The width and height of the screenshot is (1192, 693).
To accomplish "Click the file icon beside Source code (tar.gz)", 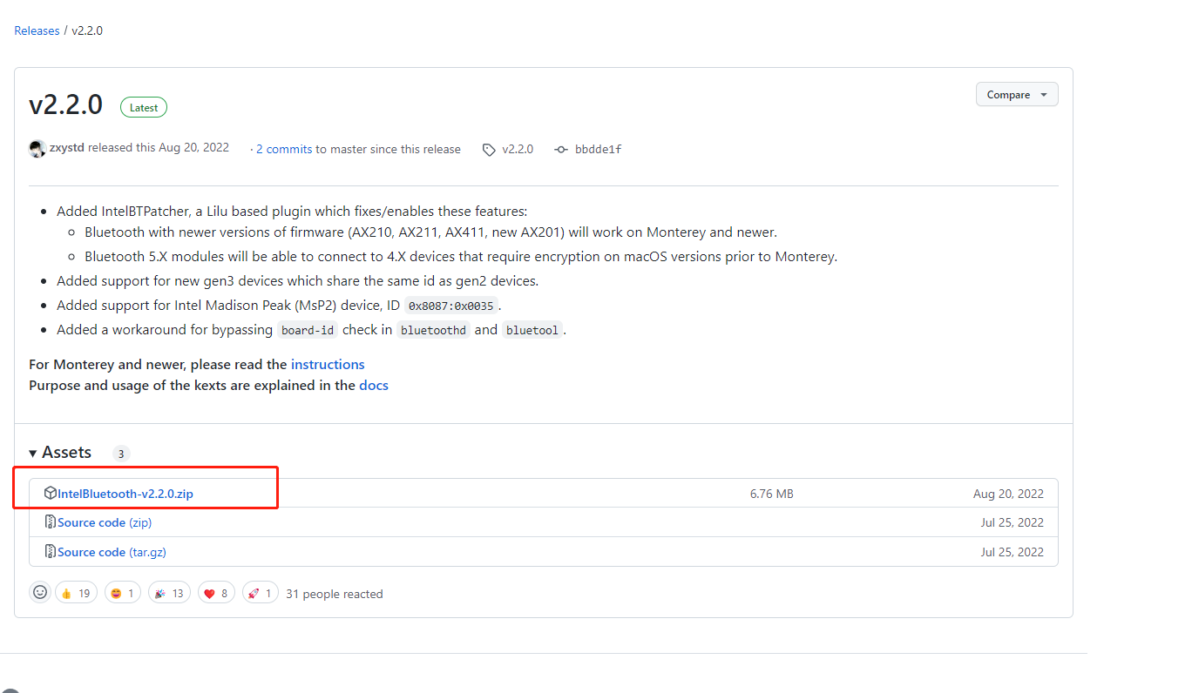I will 51,552.
